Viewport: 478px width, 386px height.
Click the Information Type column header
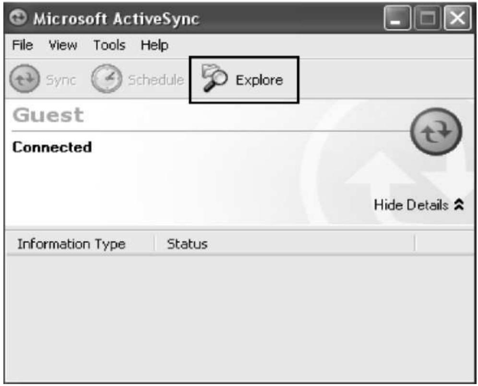pyautogui.click(x=71, y=244)
